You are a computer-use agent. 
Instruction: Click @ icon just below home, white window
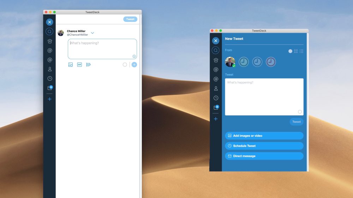click(50, 51)
